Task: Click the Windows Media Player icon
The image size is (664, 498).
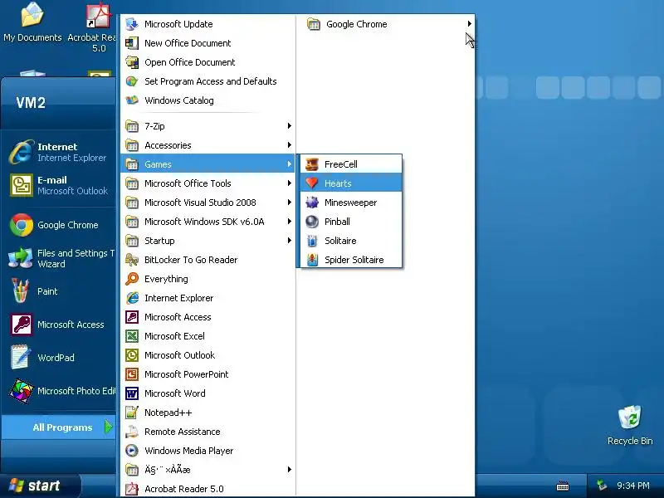Action: [x=132, y=451]
